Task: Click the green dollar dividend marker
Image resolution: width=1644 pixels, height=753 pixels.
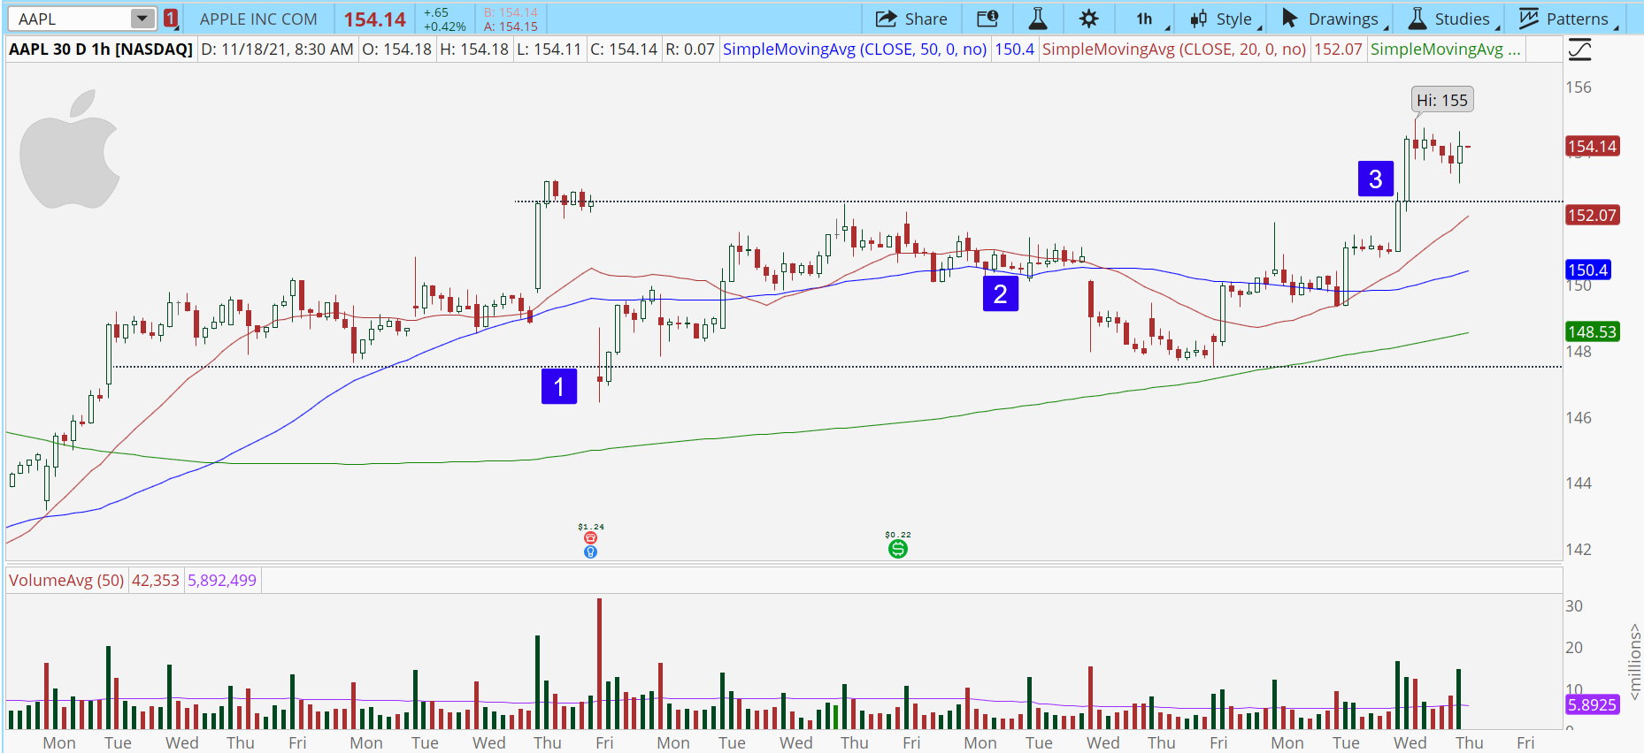Action: click(x=898, y=549)
